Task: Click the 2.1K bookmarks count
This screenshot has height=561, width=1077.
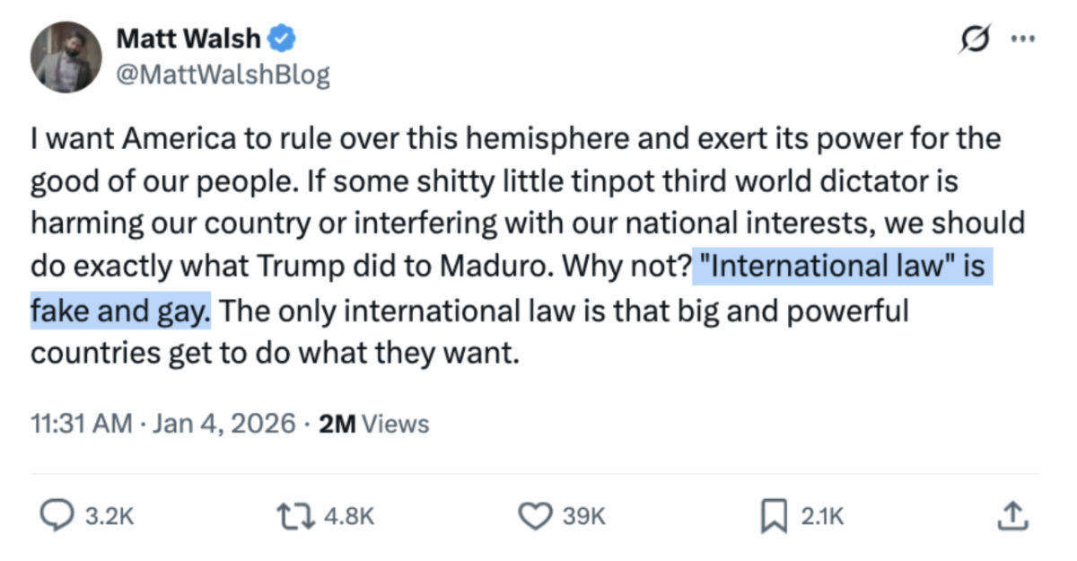Action: pyautogui.click(x=821, y=516)
